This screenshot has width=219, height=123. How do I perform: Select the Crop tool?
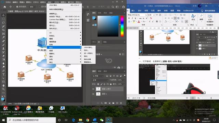click(x=3, y=30)
